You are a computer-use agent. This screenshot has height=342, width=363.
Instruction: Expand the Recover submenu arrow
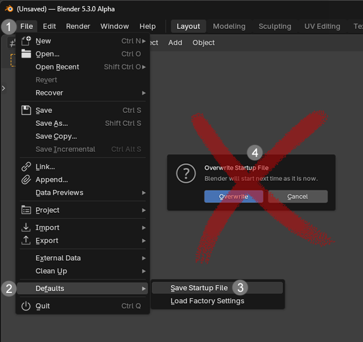coord(144,93)
